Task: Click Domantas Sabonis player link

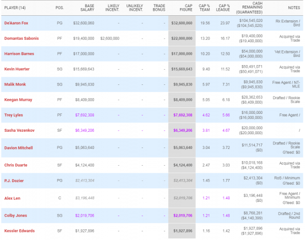Action: pyautogui.click(x=22, y=38)
